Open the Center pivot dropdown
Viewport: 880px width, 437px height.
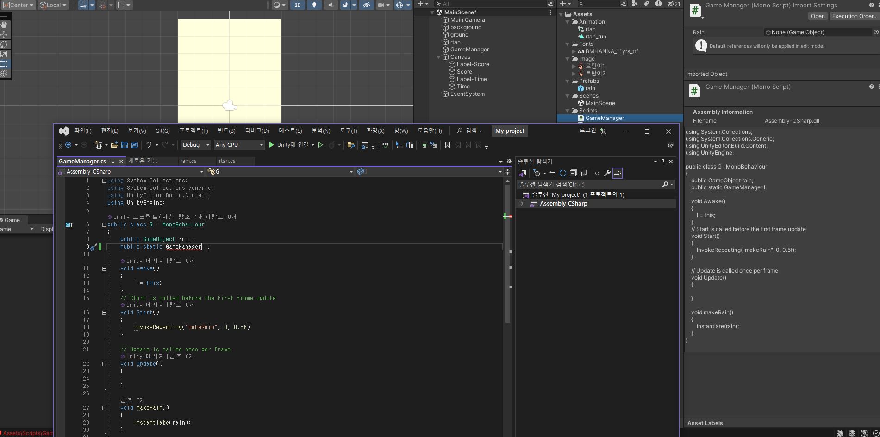click(19, 5)
